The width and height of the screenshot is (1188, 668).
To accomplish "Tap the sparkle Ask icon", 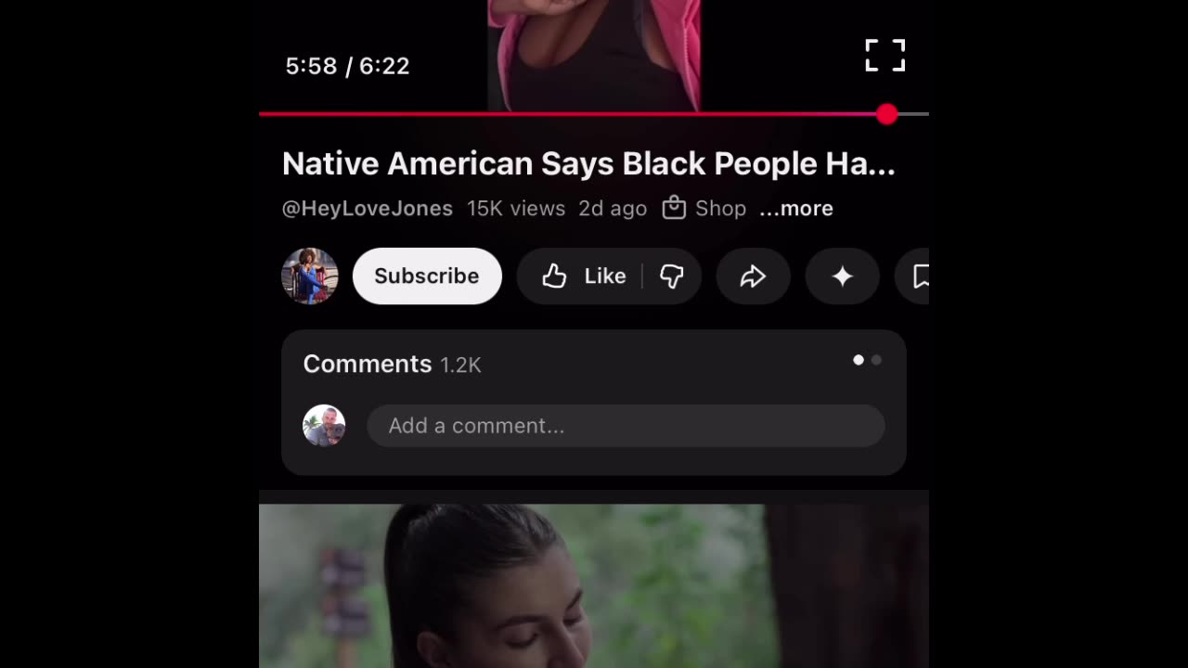I will pyautogui.click(x=842, y=276).
